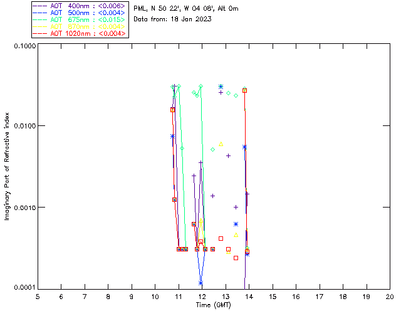Click the legend entry AOT 1020nm : <0.004>
Screen dimensions: 401x321
[x=80, y=33]
